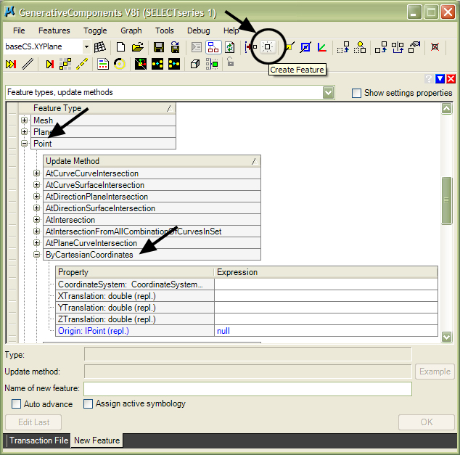Viewport: 460px width, 455px height.
Task: Click the red crossed-out square icon
Action: coord(435,47)
